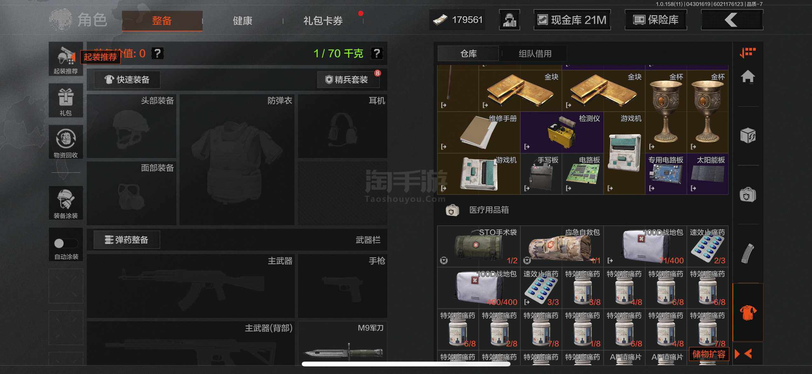
Task: Select the 主武器 weapon slot
Action: pyautogui.click(x=191, y=286)
